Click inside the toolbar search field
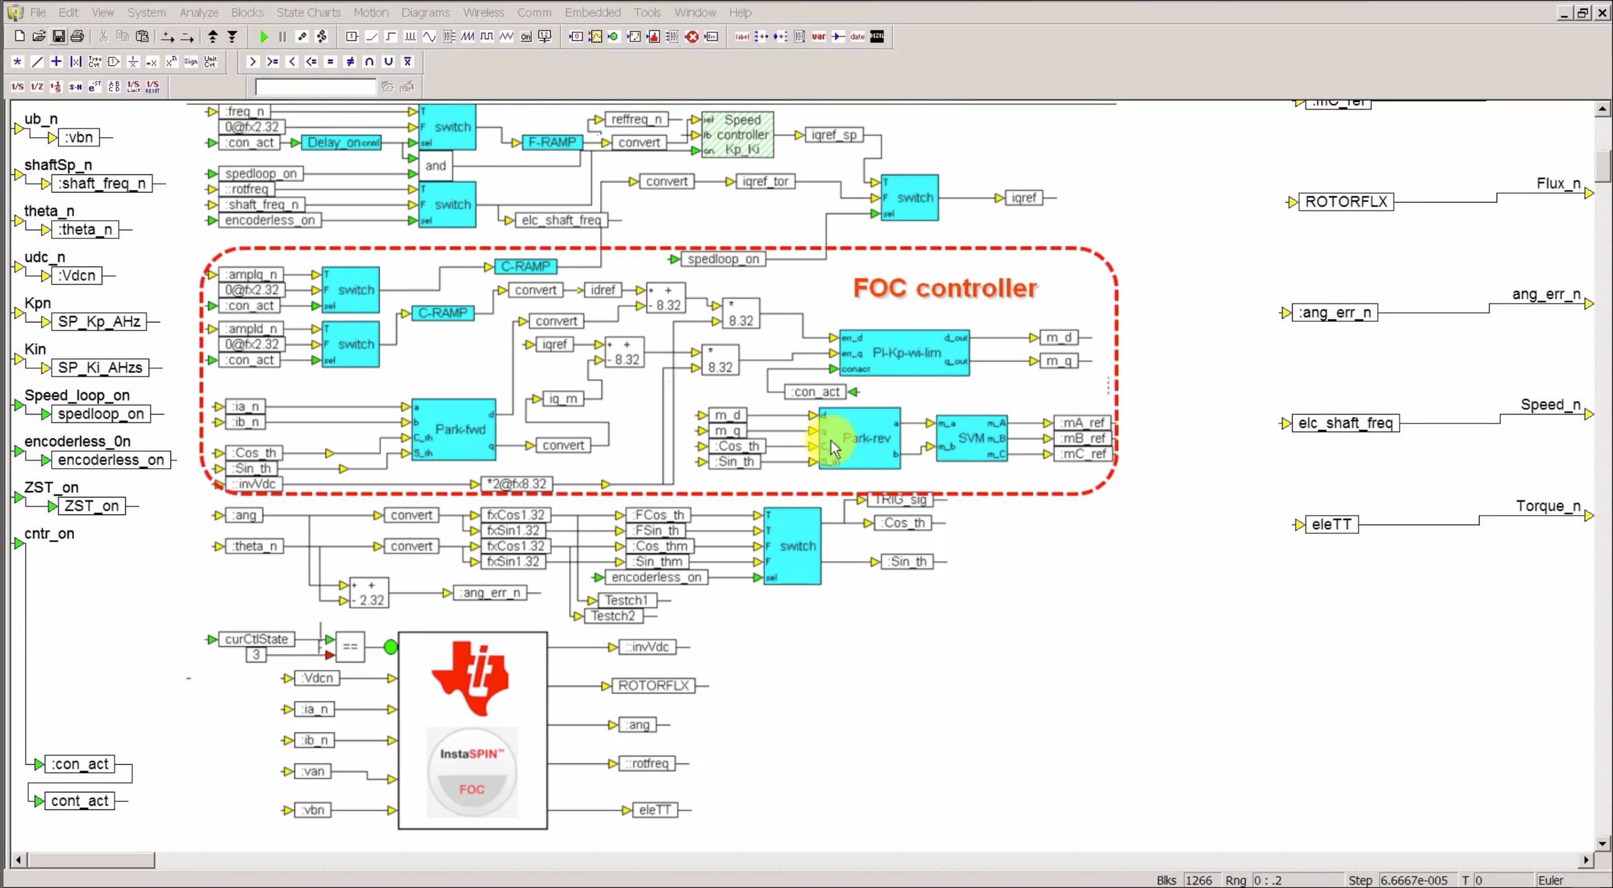Screen dimensions: 1613x888 (315, 86)
